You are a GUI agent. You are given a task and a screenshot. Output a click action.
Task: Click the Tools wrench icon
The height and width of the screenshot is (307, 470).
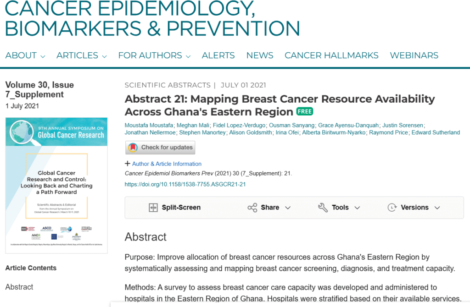(323, 208)
